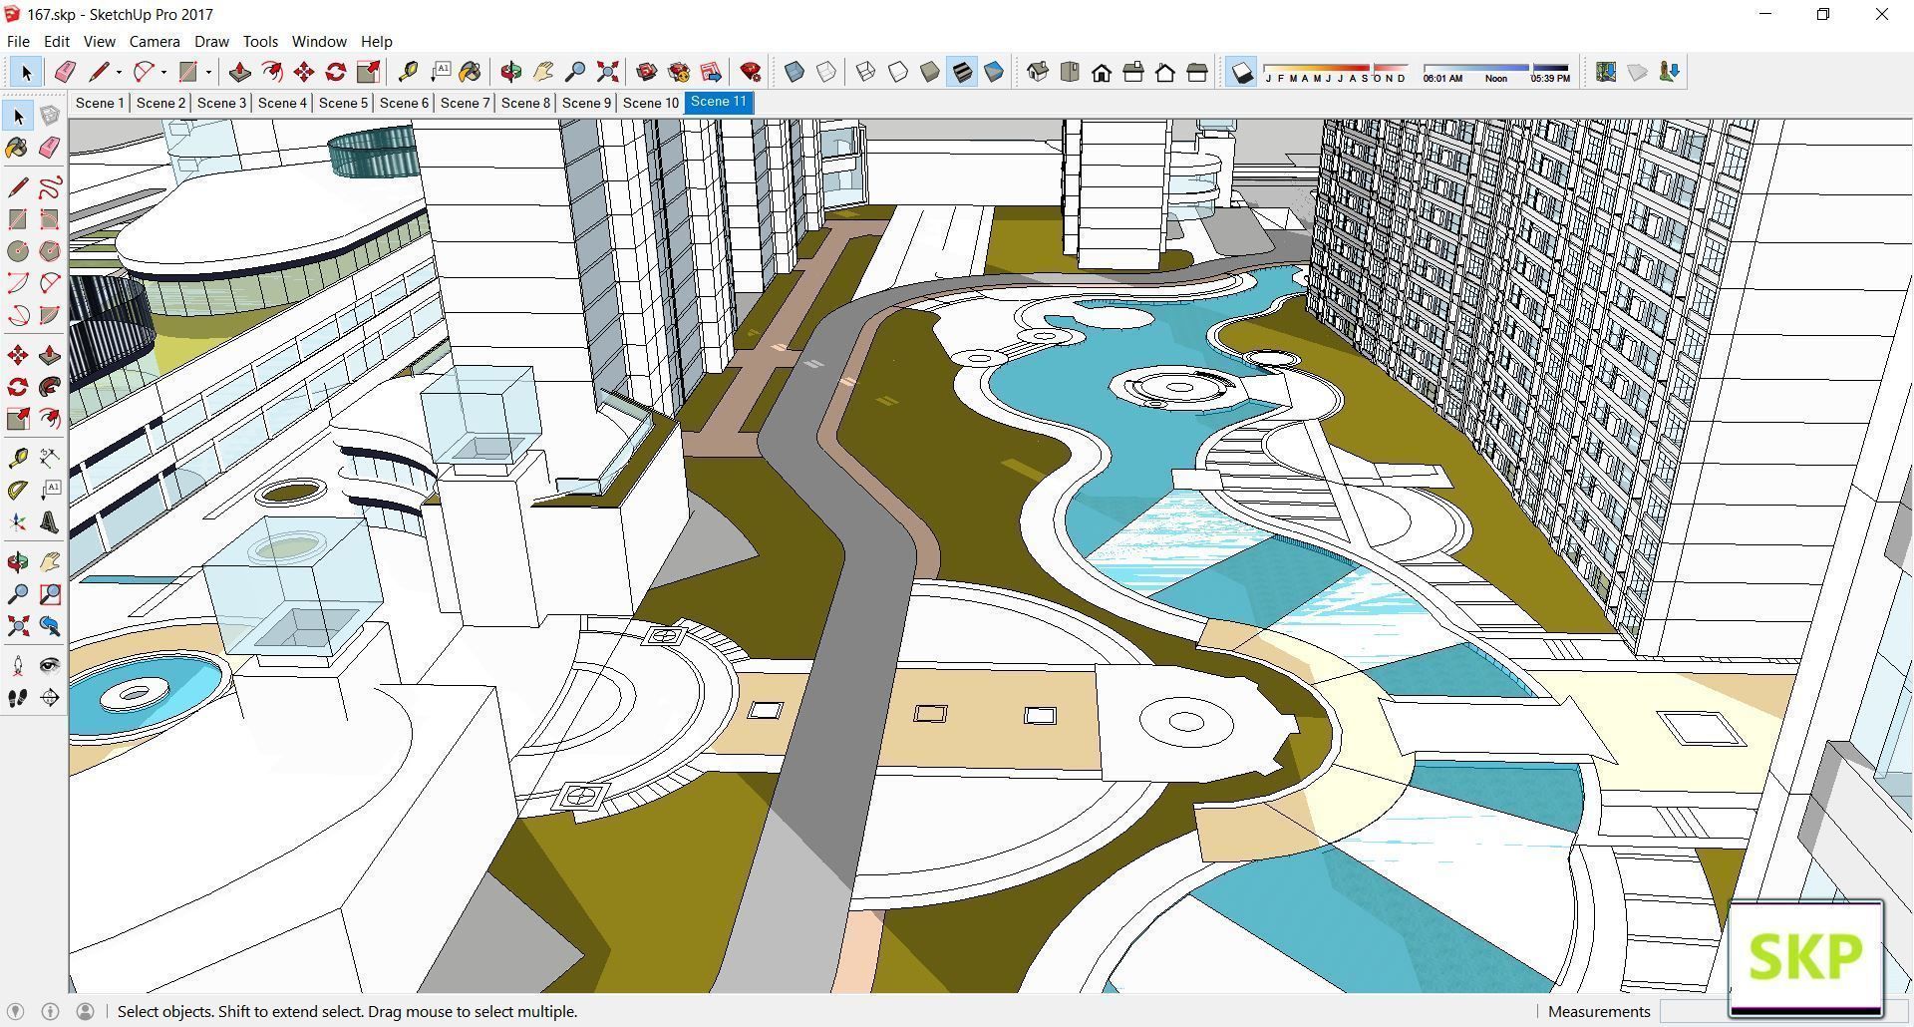Screen dimensions: 1914x1027
Task: Pick the Dimension tool
Action: click(x=49, y=459)
